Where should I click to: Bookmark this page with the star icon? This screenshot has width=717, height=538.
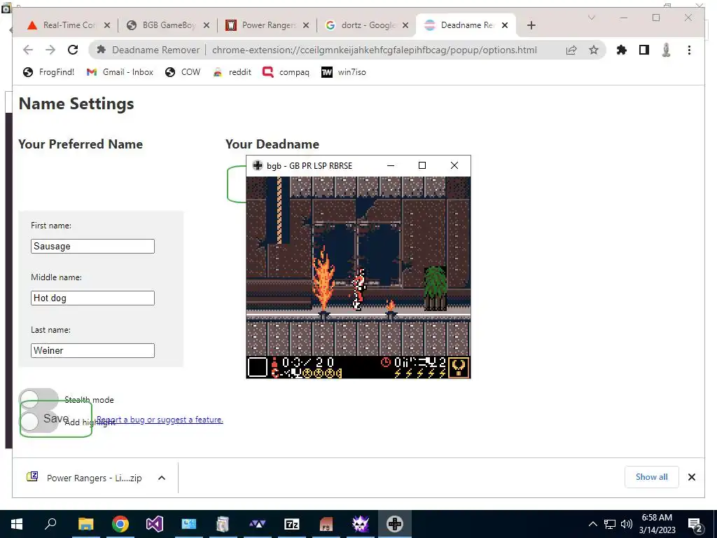pyautogui.click(x=594, y=50)
